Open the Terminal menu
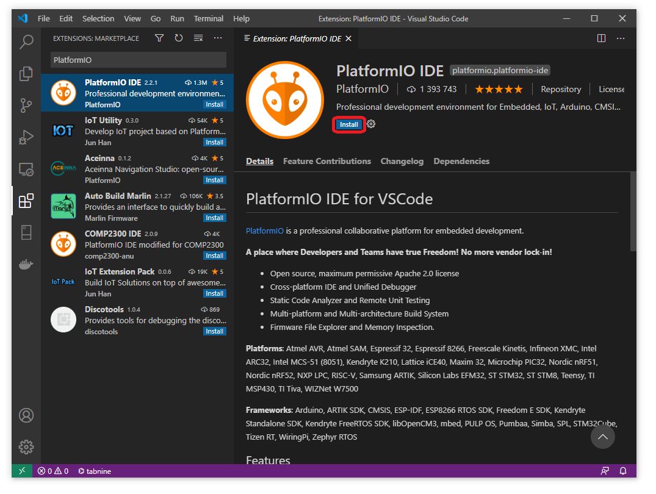 pyautogui.click(x=208, y=18)
